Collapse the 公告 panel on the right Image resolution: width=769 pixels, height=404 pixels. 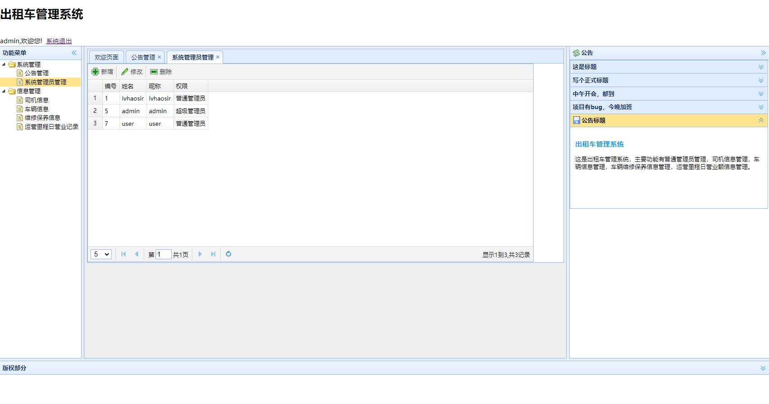pyautogui.click(x=763, y=53)
